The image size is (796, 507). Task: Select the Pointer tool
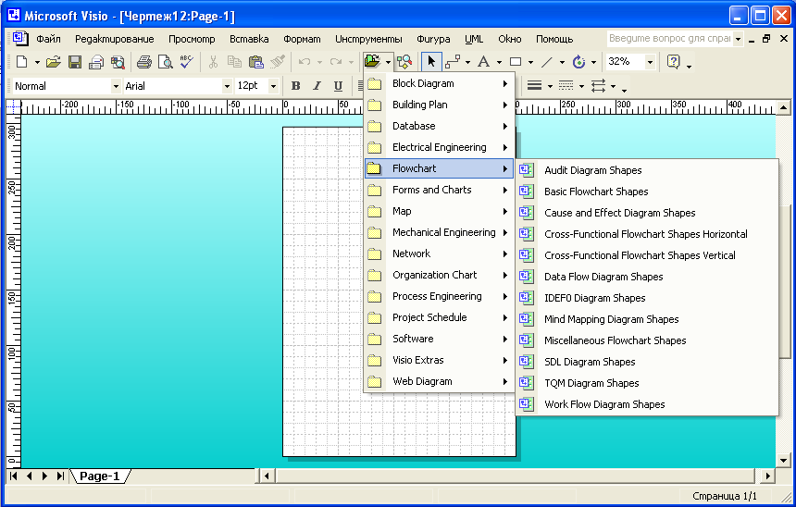pyautogui.click(x=431, y=62)
